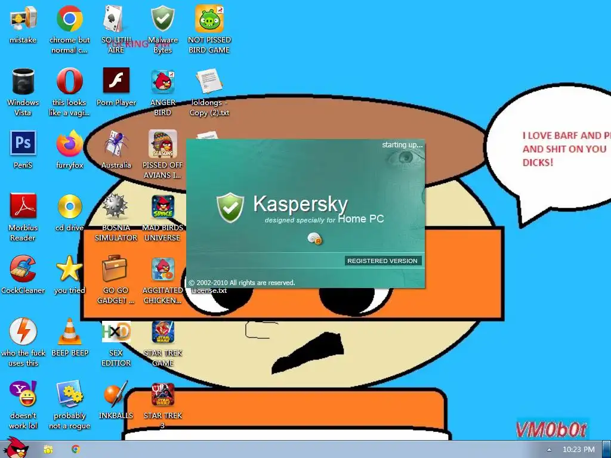Select the 'STAR TREK 3' Darth Vader icon
This screenshot has height=458, width=611.
pos(162,394)
